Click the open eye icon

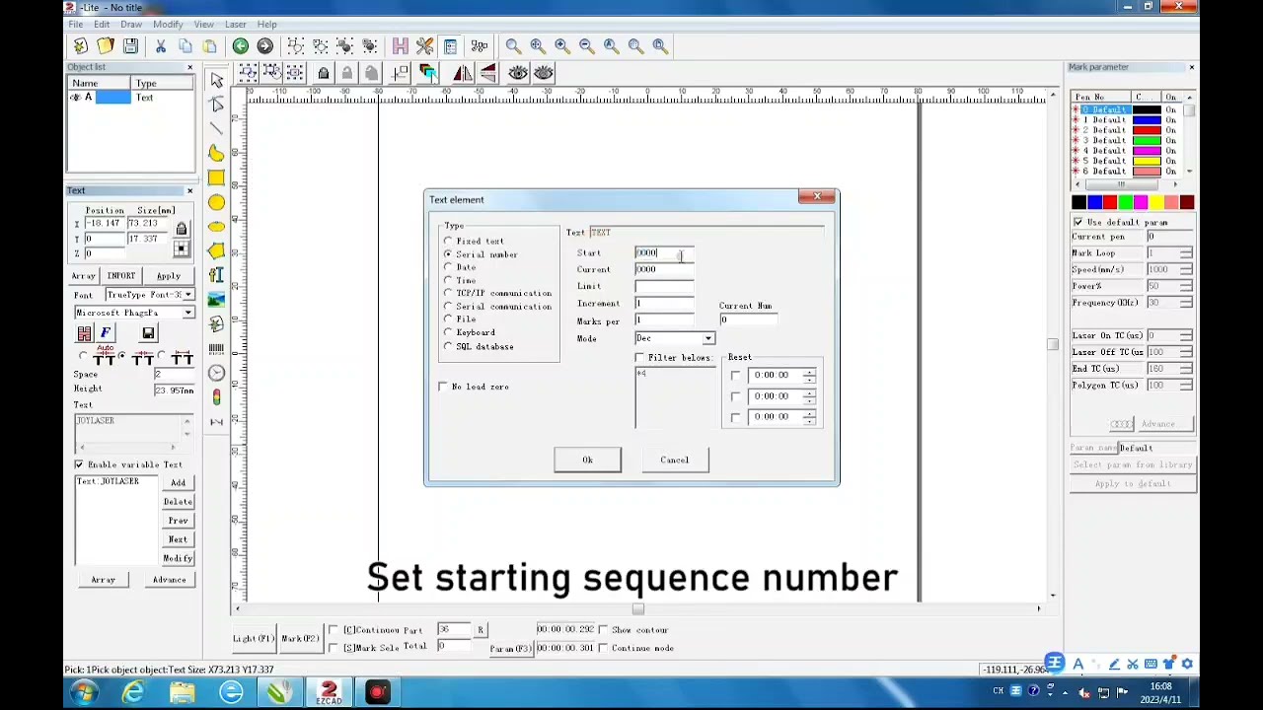[x=518, y=73]
